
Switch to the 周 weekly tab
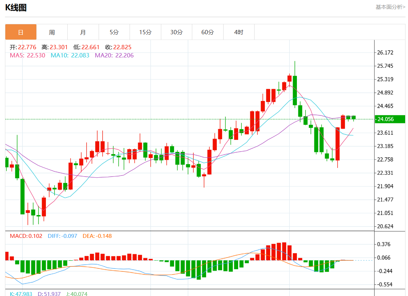[x=52, y=32]
